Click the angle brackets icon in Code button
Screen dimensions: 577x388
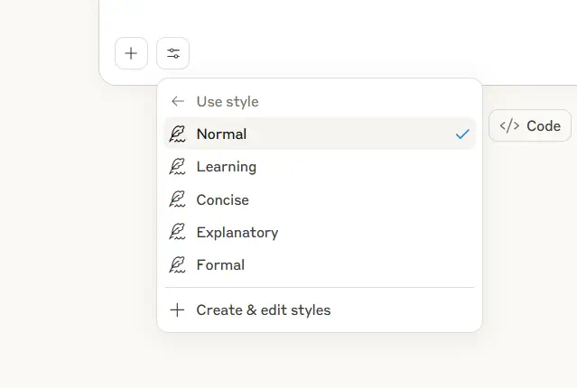pyautogui.click(x=509, y=126)
